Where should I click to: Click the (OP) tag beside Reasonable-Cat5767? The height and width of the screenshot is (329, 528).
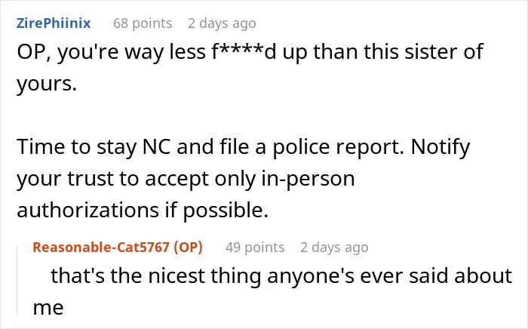[x=188, y=248]
